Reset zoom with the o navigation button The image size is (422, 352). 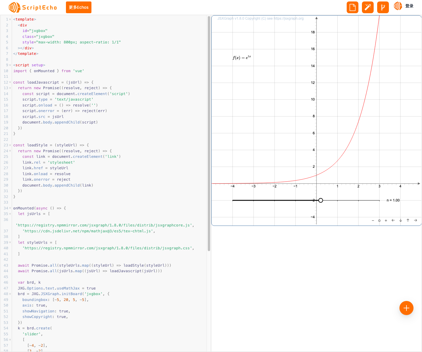pos(379,221)
